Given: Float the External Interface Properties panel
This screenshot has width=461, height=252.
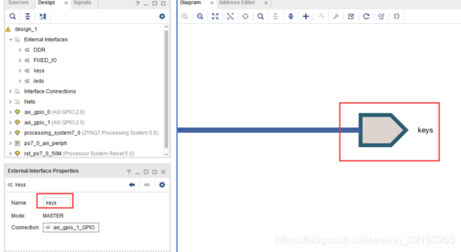Looking at the screenshot, I should 155,172.
